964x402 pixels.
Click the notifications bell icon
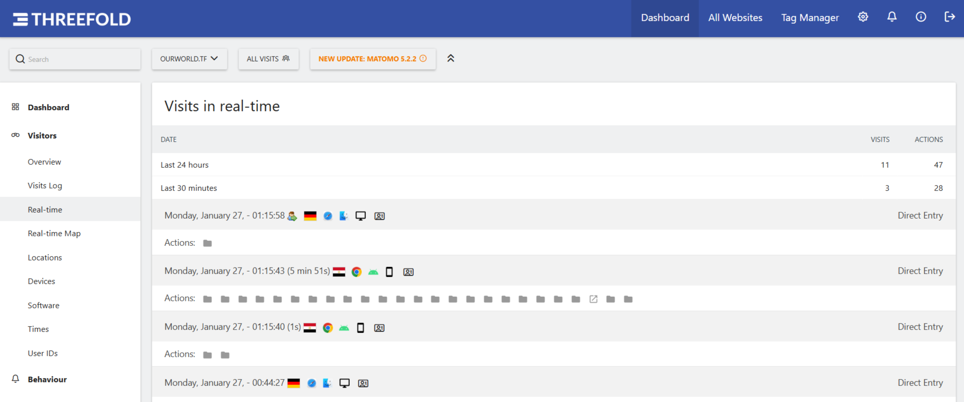tap(891, 17)
